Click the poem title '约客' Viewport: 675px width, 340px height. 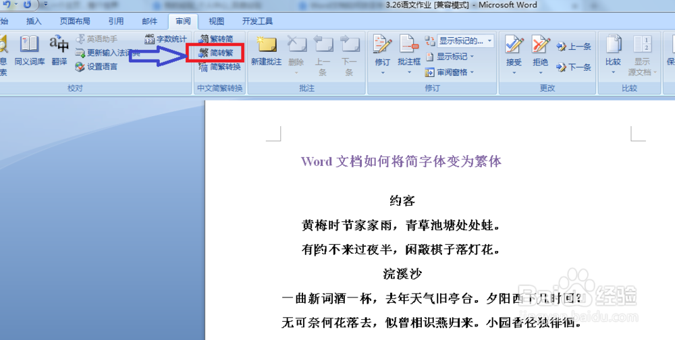[402, 200]
